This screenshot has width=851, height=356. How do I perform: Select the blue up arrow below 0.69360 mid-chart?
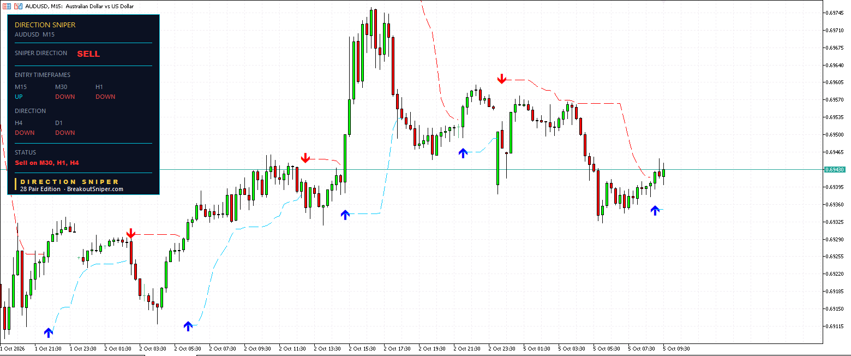coord(345,215)
